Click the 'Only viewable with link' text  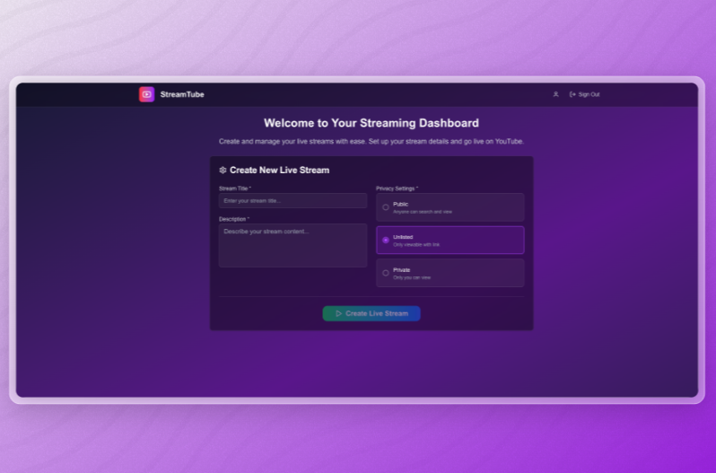click(x=416, y=245)
